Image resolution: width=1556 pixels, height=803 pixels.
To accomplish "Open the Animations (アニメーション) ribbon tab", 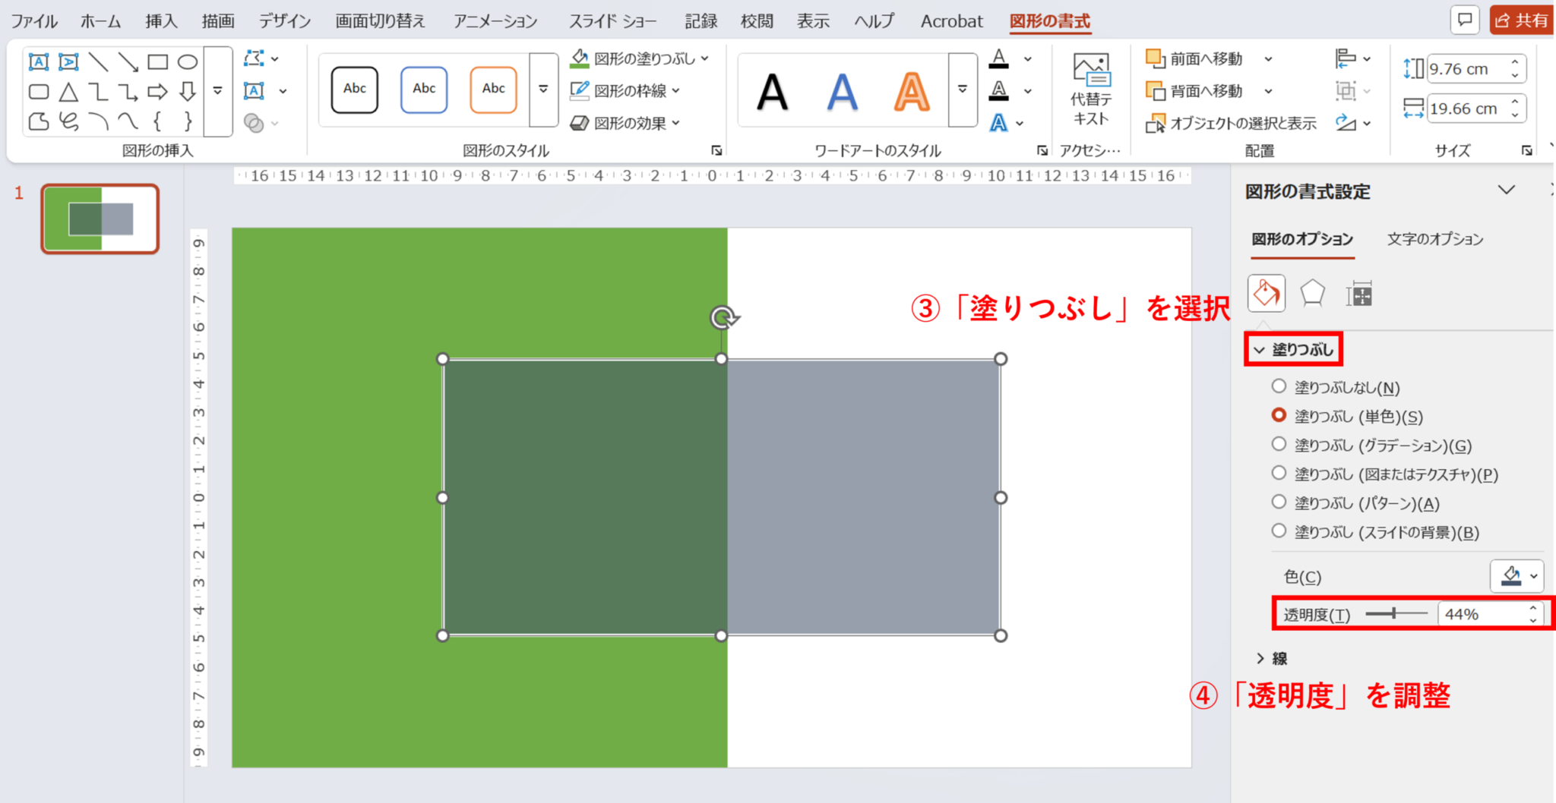I will (495, 21).
